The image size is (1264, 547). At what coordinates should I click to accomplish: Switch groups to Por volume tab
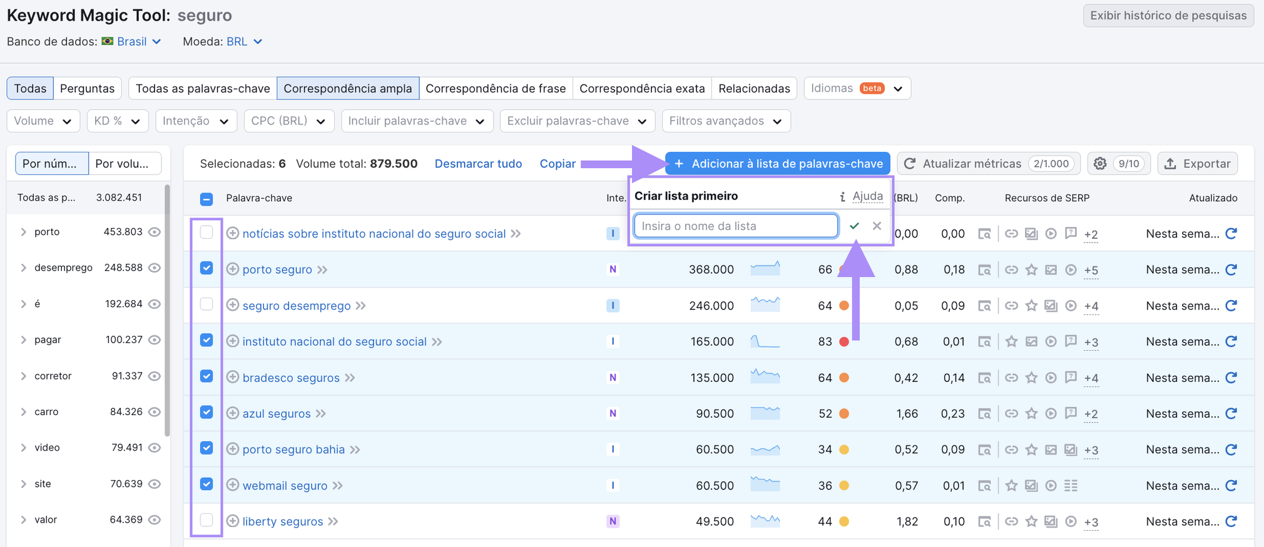pos(125,164)
